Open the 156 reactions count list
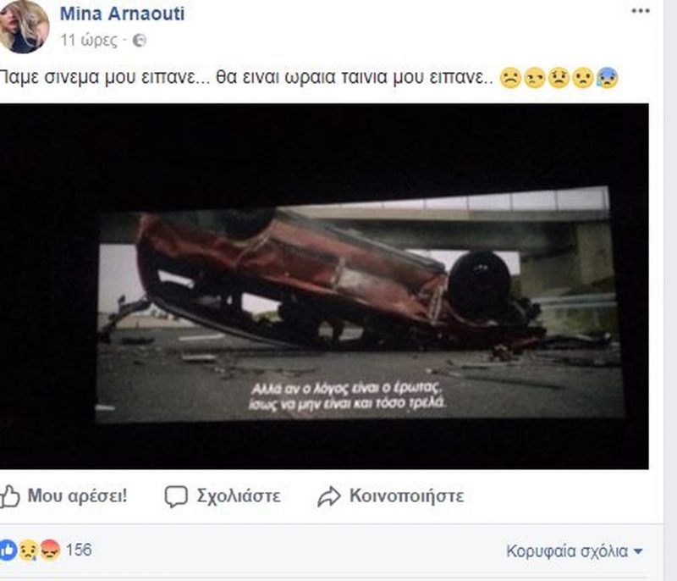 point(79,550)
